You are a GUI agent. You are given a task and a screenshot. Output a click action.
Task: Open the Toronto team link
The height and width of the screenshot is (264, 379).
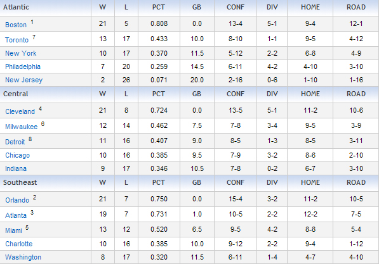(x=17, y=40)
